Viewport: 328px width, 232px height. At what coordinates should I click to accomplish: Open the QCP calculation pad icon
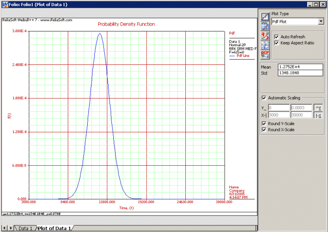tap(265, 54)
